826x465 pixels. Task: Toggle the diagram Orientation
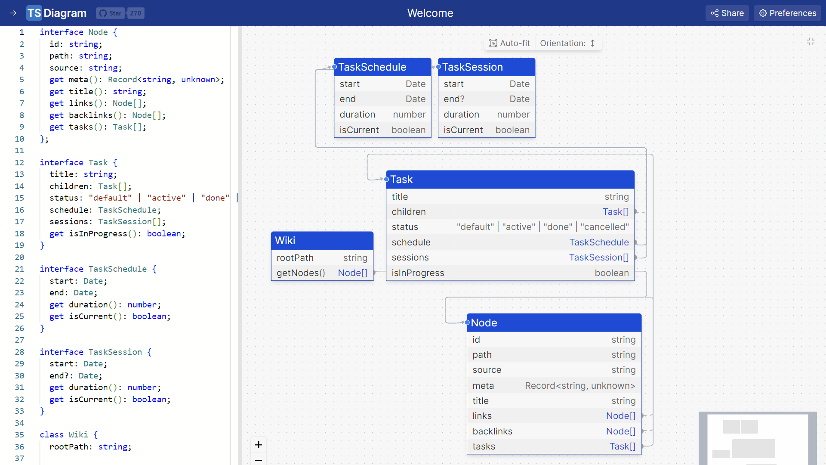[x=568, y=43]
